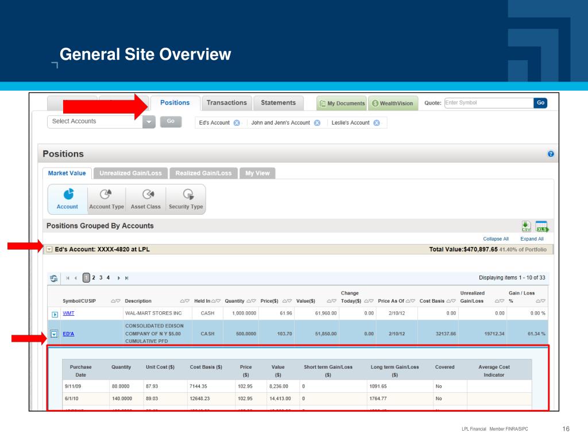The height and width of the screenshot is (441, 588).
Task: Remove Ed's Account from selected accounts
Action: coord(237,123)
